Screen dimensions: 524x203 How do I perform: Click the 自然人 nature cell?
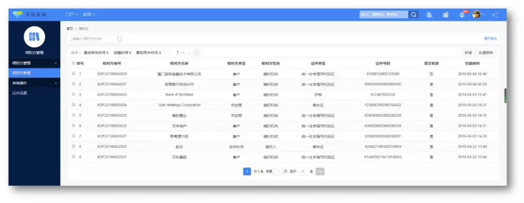pos(270,147)
